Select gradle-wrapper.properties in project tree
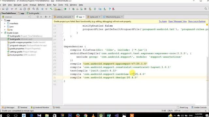209x117 pixels. pyautogui.click(x=26, y=42)
